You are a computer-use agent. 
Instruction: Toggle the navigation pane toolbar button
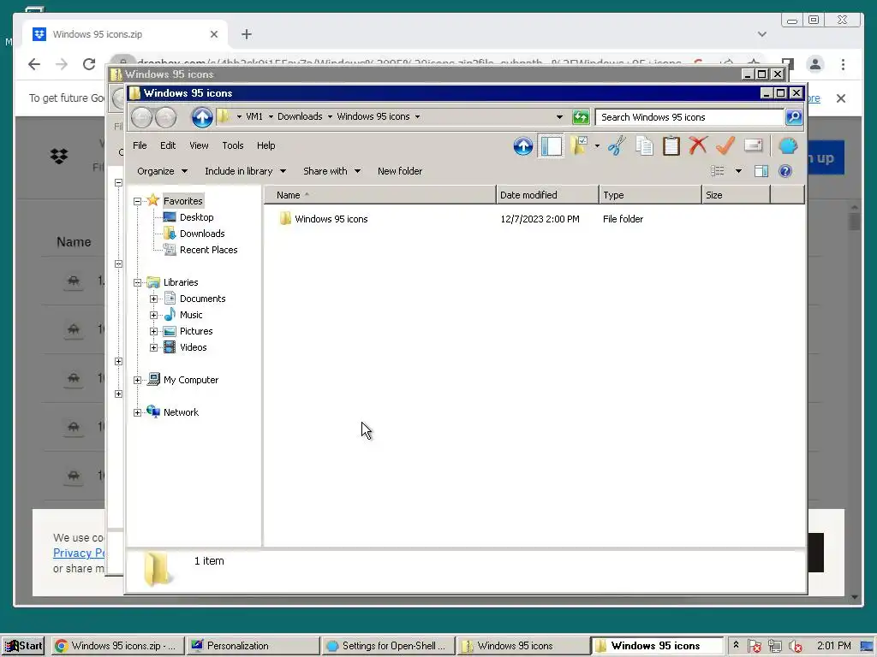click(551, 146)
